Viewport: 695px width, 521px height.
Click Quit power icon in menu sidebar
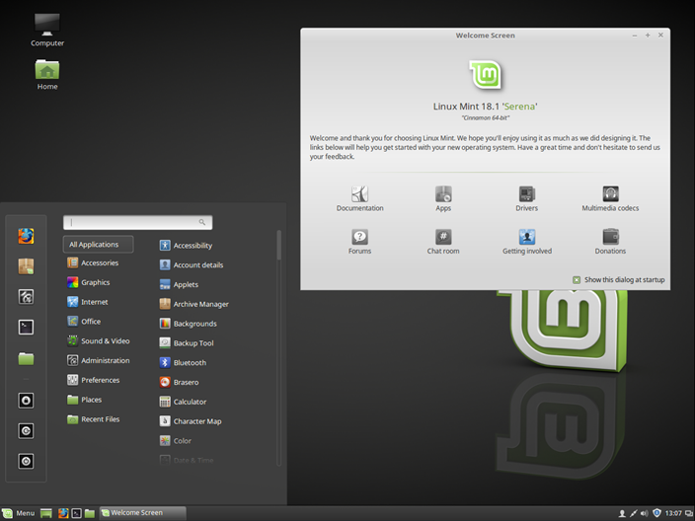point(26,461)
